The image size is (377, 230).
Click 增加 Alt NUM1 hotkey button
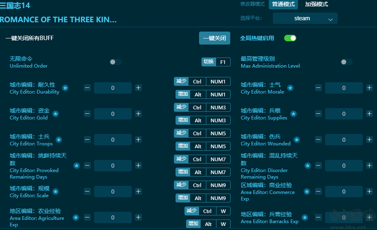click(203, 94)
